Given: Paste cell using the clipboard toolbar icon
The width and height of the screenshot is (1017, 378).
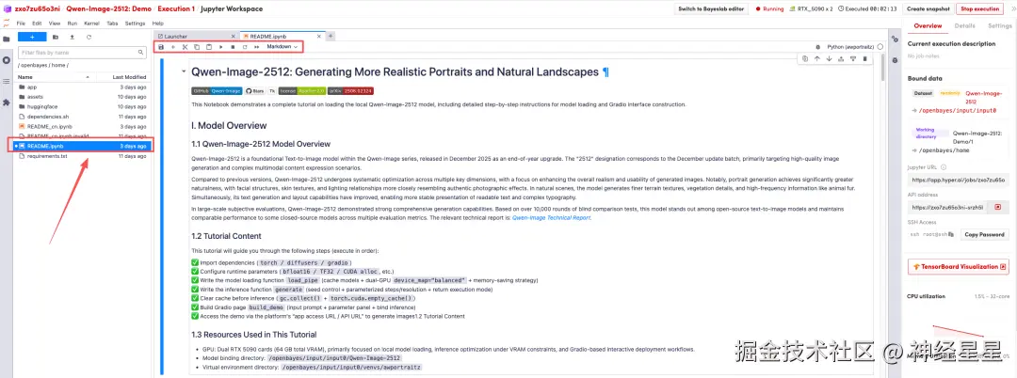Looking at the screenshot, I should point(209,47).
